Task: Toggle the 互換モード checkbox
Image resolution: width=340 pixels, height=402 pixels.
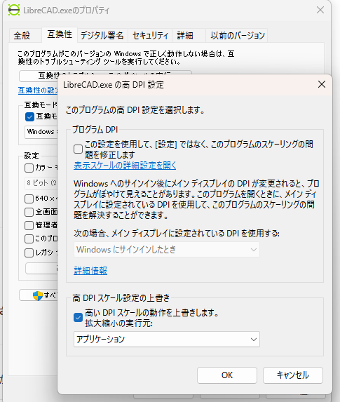Action: 29,117
